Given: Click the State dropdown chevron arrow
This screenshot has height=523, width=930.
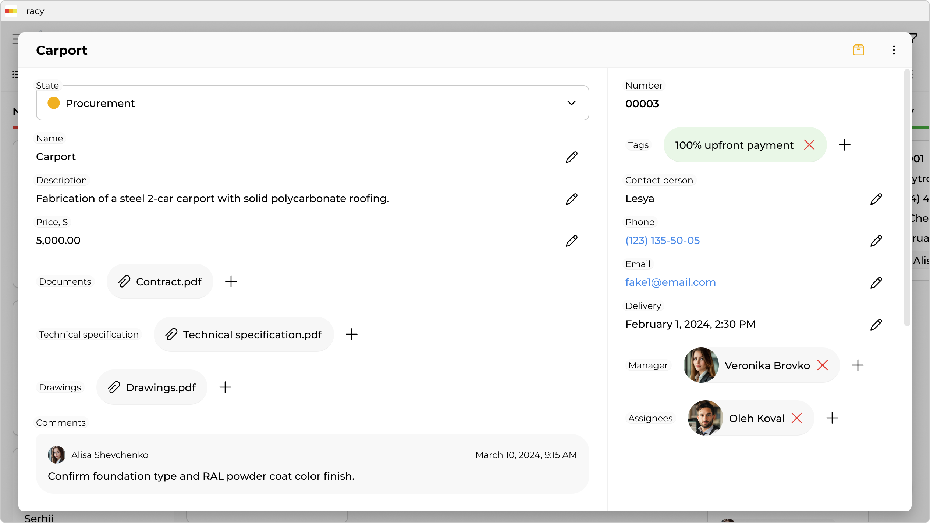Looking at the screenshot, I should [x=571, y=103].
